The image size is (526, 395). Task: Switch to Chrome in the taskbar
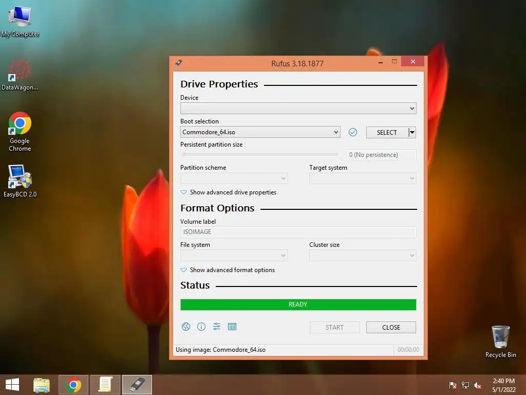click(73, 385)
